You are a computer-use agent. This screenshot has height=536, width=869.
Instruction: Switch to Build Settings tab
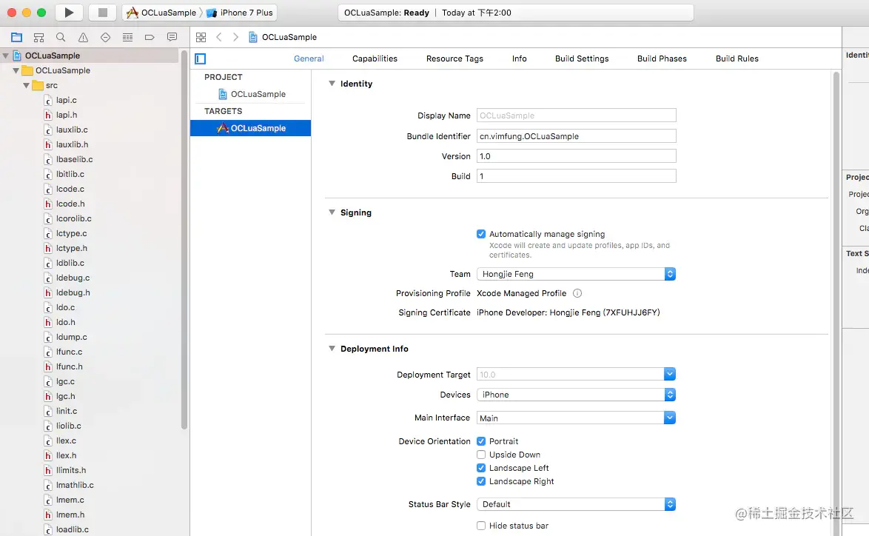pos(582,58)
